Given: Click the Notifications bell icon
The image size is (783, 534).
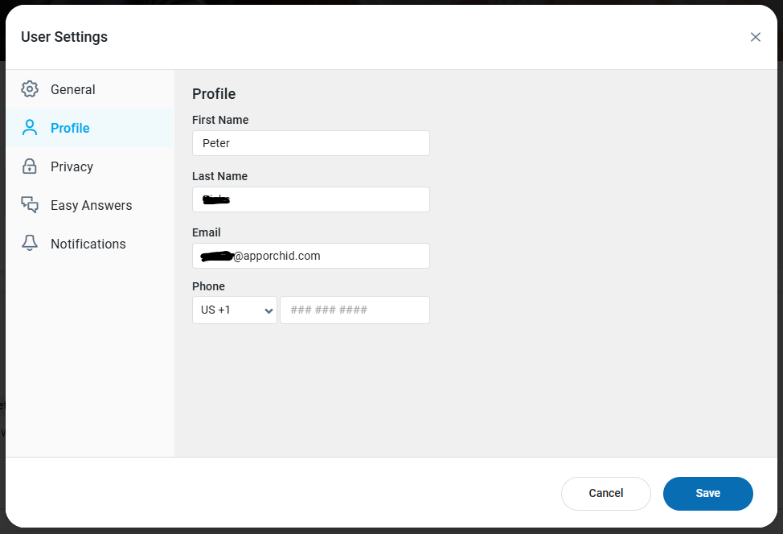Looking at the screenshot, I should click(30, 244).
